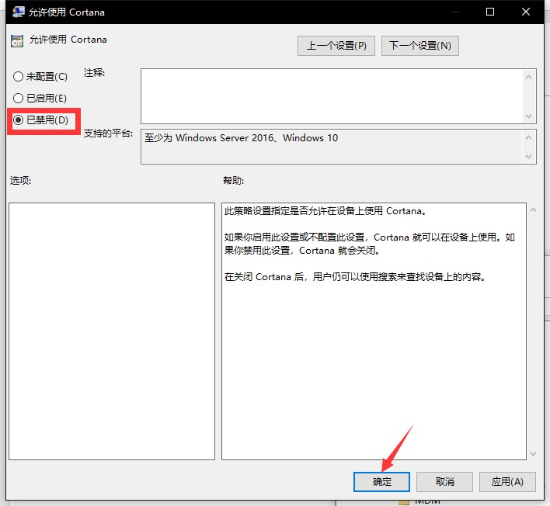Click the policy window icon in title bar
The width and height of the screenshot is (550, 506).
click(x=18, y=12)
